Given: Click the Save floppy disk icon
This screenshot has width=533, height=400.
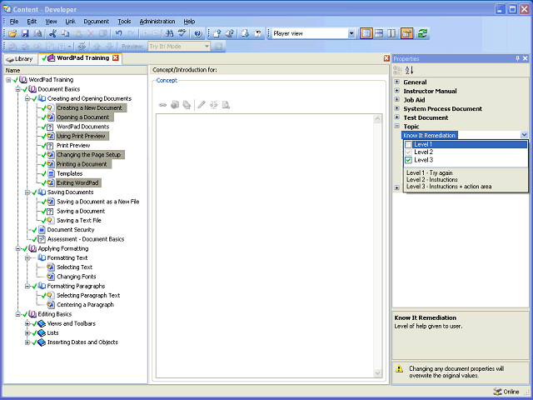Looking at the screenshot, I should coord(25,33).
